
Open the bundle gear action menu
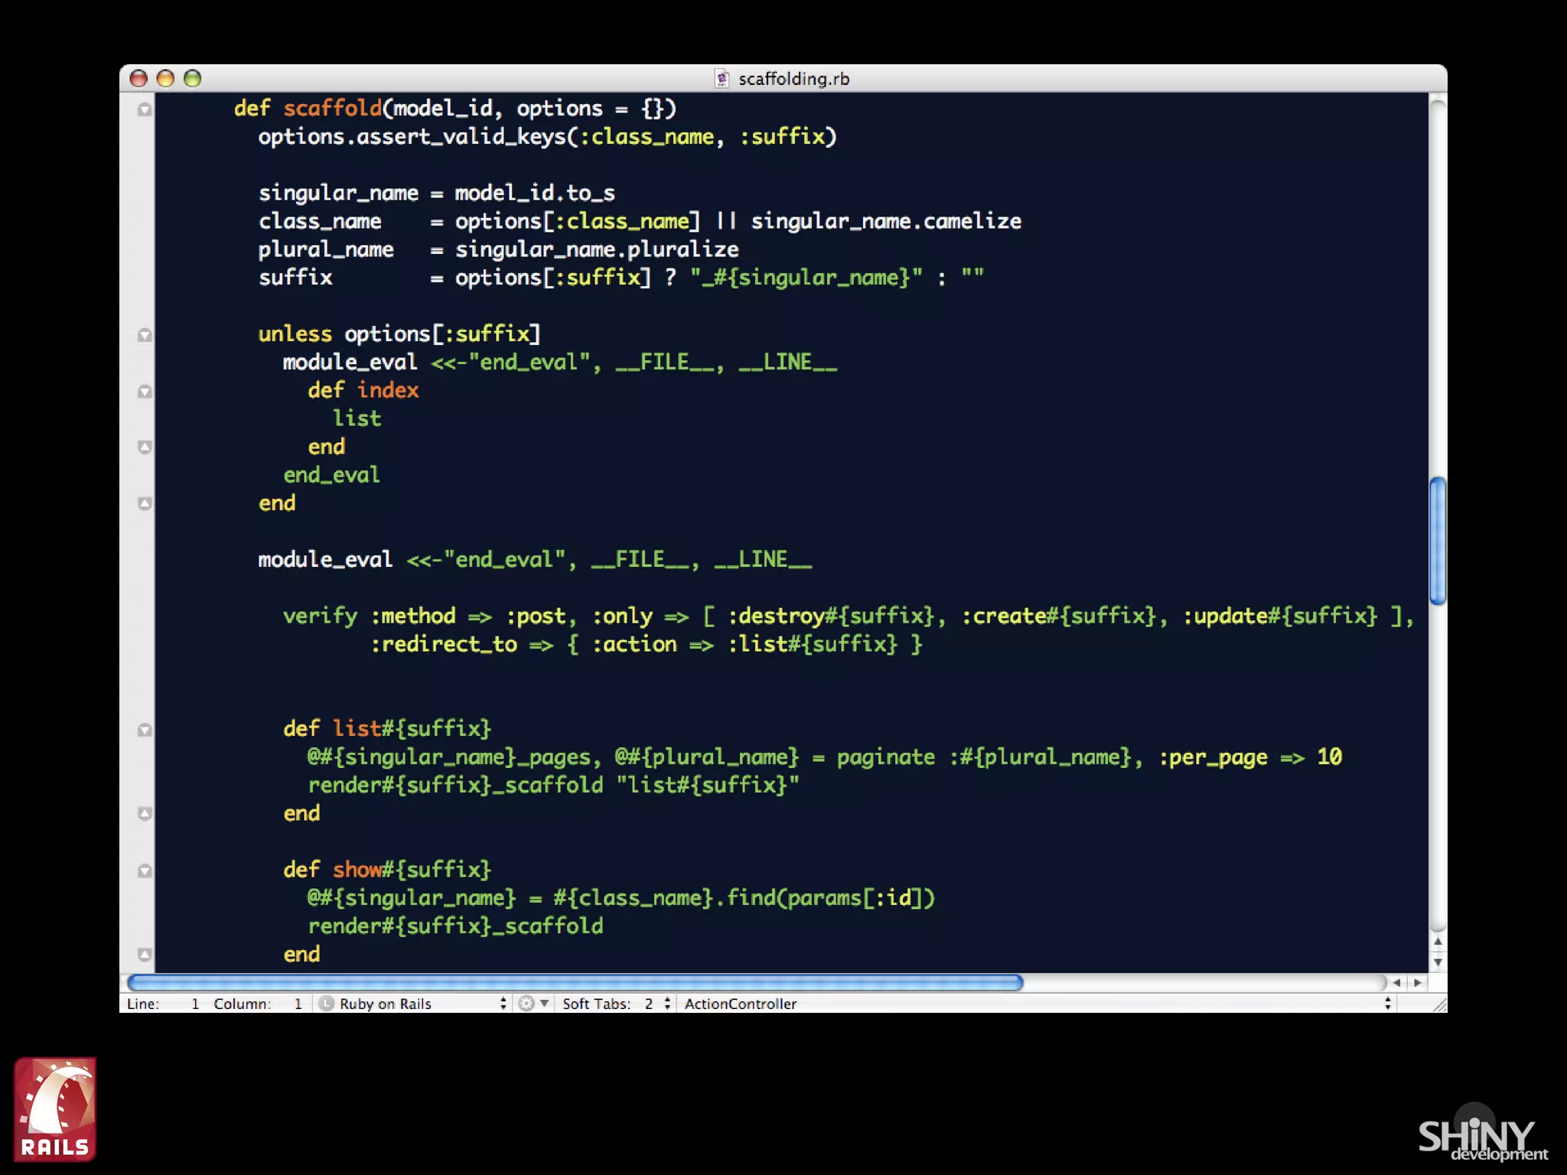pyautogui.click(x=533, y=1004)
